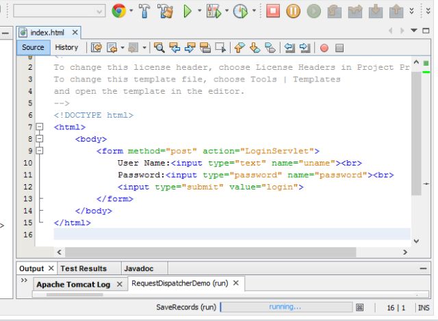Toggle Highlight Search in editor toolbar
438x321 pixels.
pyautogui.click(x=205, y=48)
